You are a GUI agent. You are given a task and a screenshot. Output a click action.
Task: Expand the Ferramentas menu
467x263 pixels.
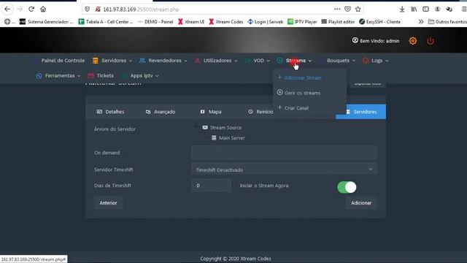[x=58, y=76]
